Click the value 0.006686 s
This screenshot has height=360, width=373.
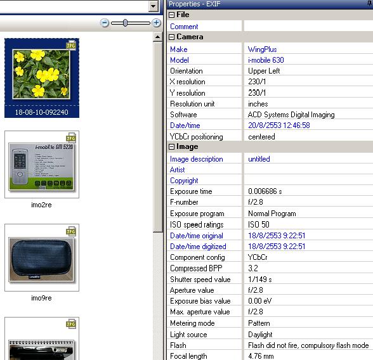point(265,191)
